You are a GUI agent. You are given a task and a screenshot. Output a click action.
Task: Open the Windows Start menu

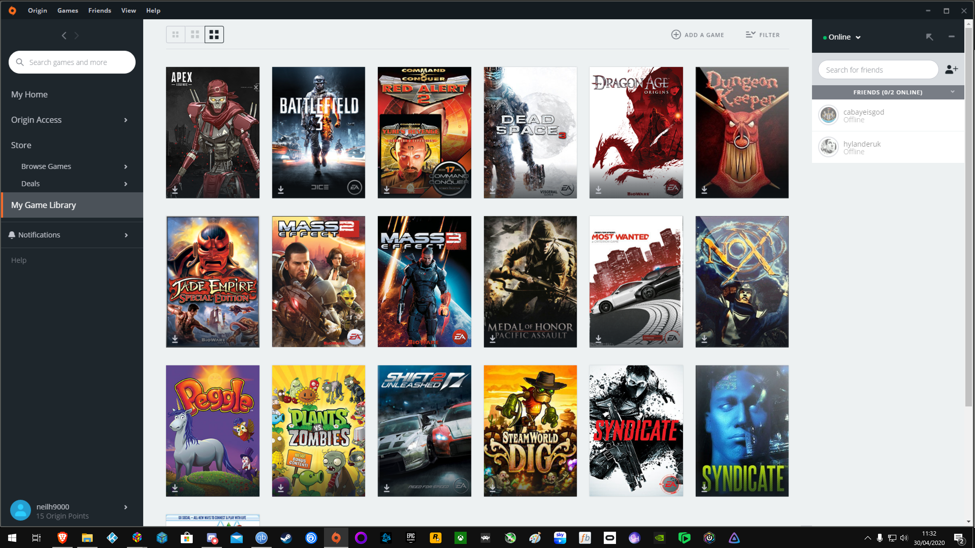point(12,537)
